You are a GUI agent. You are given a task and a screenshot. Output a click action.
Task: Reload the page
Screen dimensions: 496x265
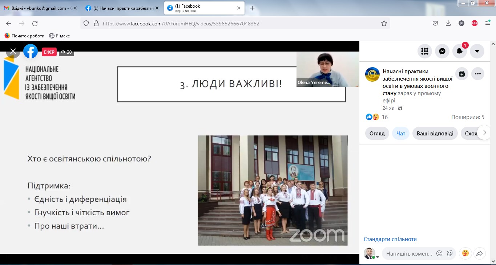[35, 24]
